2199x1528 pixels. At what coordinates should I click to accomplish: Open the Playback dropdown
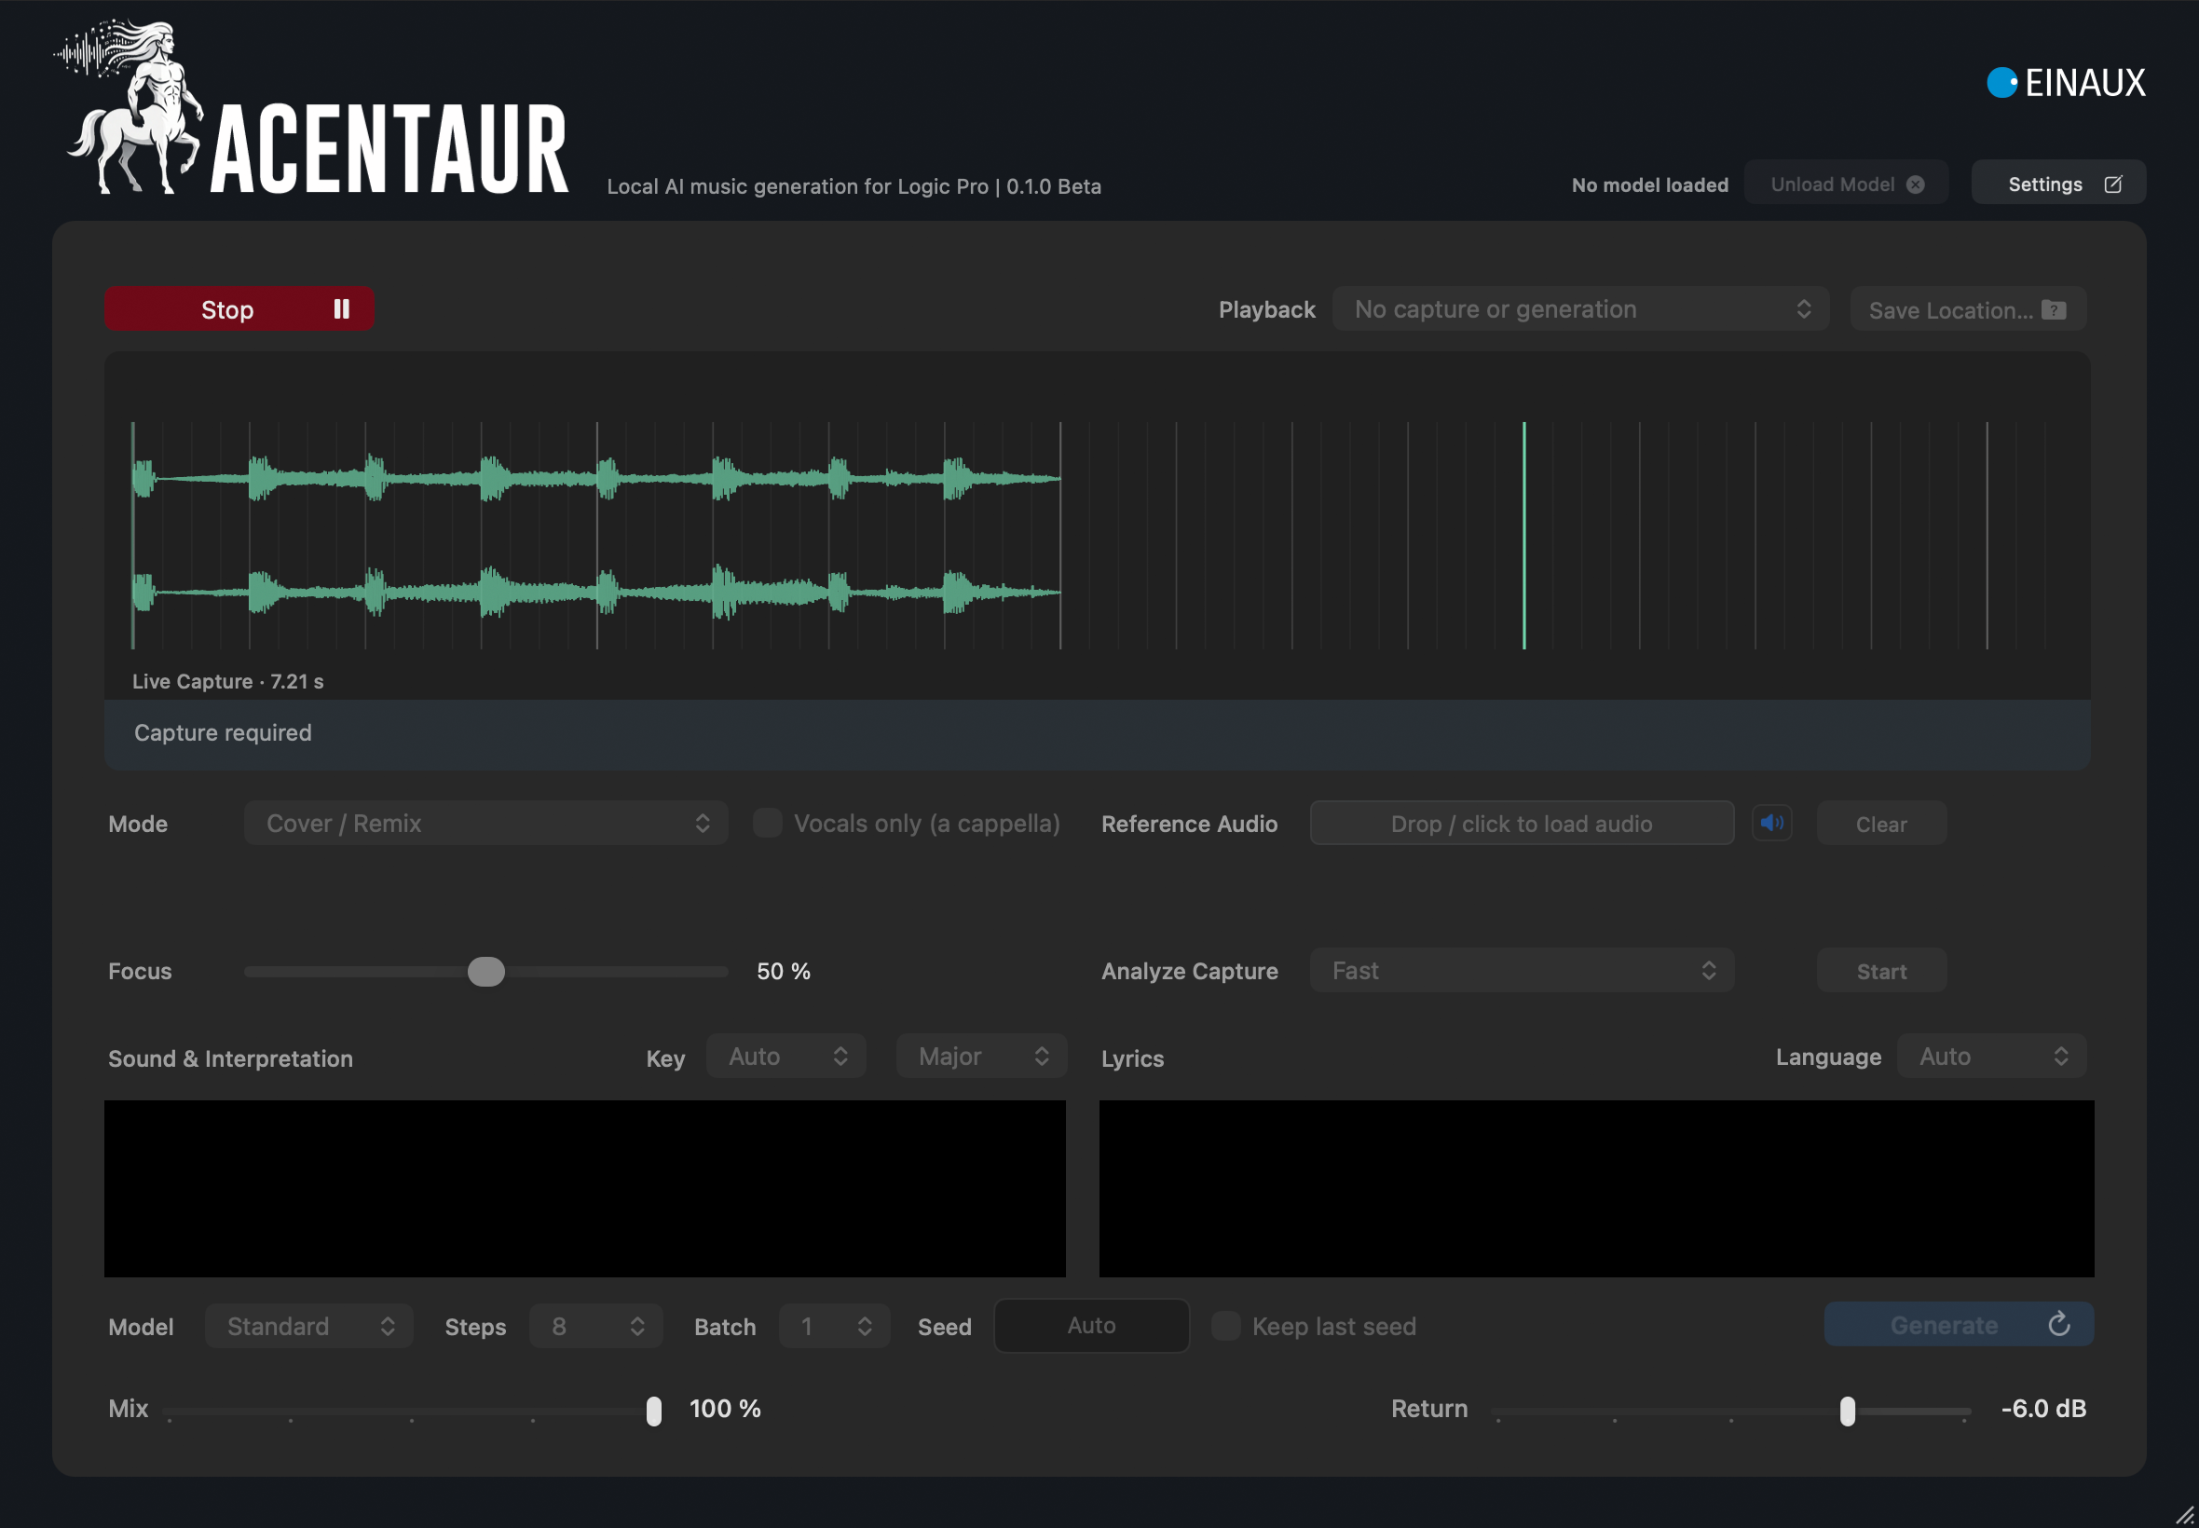pyautogui.click(x=1580, y=309)
